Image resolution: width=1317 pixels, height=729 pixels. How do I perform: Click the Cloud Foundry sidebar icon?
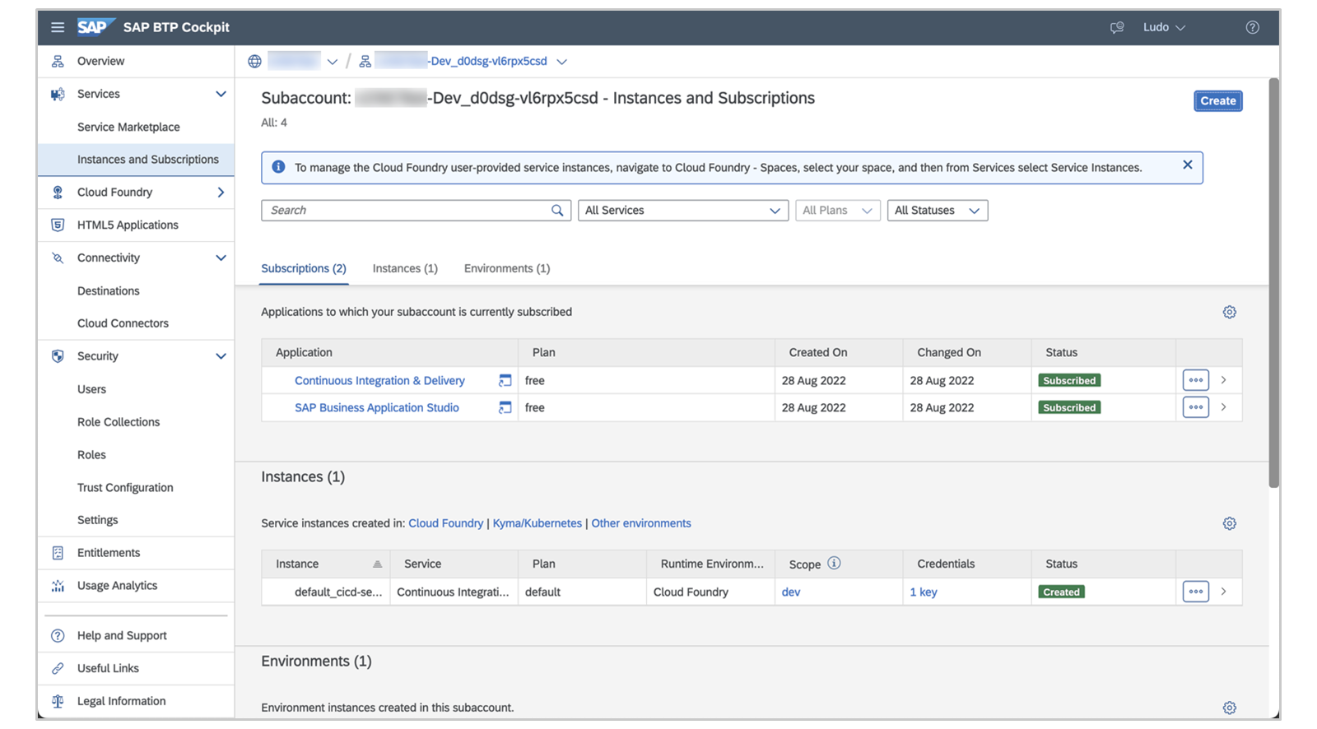(x=58, y=192)
